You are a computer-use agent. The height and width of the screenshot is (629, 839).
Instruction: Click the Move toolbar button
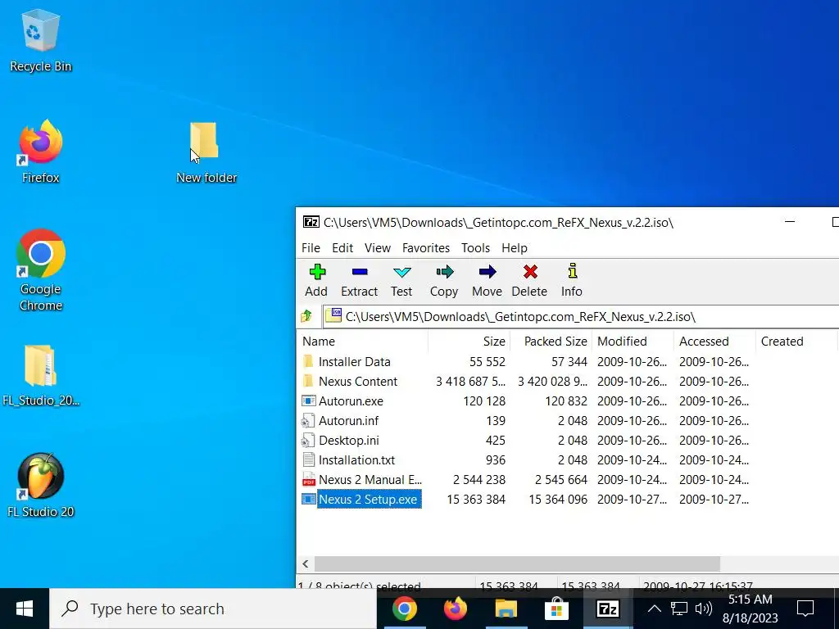tap(487, 281)
